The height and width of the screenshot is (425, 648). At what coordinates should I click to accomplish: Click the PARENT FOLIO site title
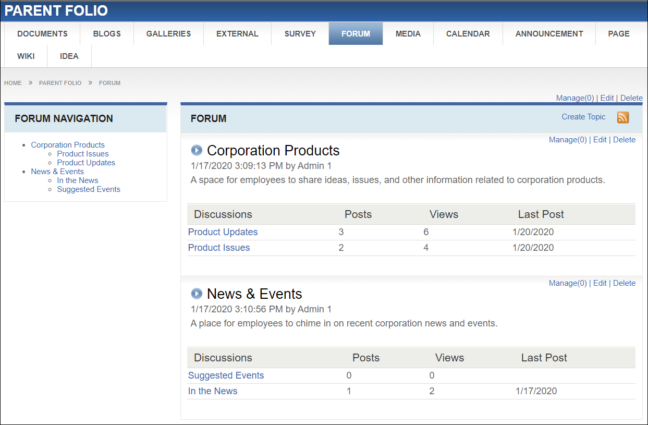tap(56, 10)
